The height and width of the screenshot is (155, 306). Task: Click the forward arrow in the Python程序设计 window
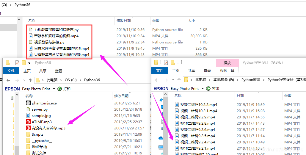click(x=166, y=80)
